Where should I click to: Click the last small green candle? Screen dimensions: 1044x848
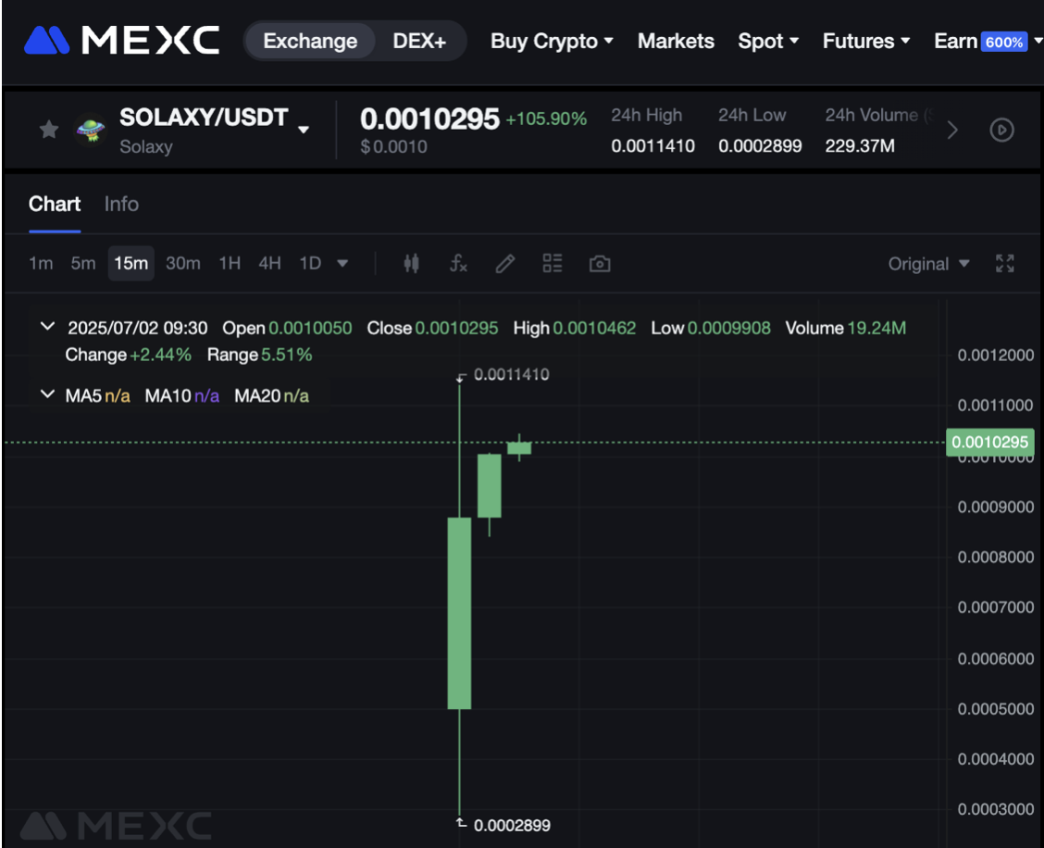pos(519,448)
